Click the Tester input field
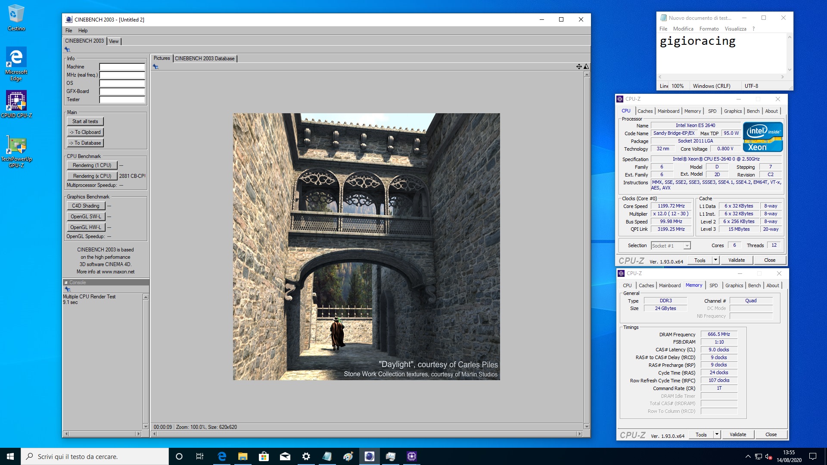 pyautogui.click(x=122, y=99)
